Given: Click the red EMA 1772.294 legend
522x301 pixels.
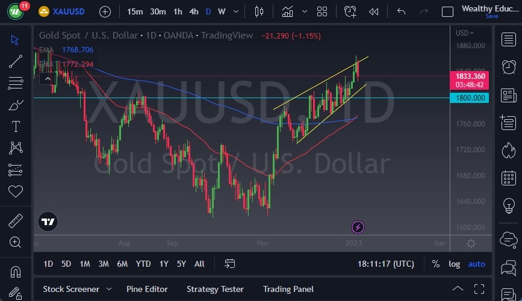Looking at the screenshot, I should (66, 64).
